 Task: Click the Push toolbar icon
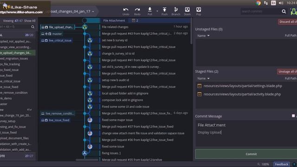(164, 11)
